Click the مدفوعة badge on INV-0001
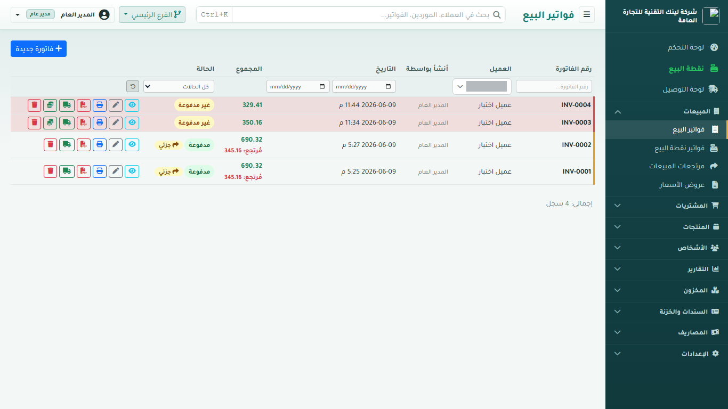728x409 pixels. [x=199, y=171]
